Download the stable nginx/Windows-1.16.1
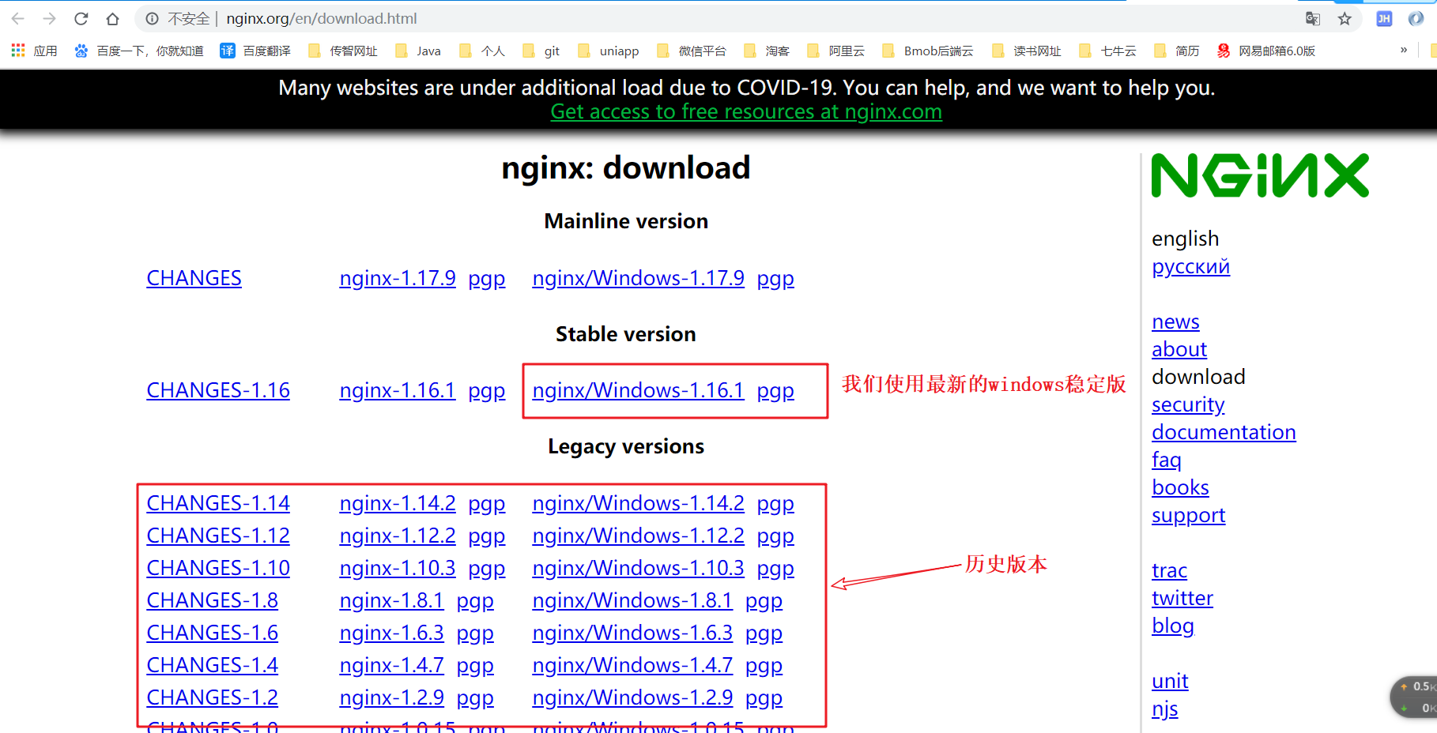Viewport: 1437px width, 733px height. (x=638, y=390)
